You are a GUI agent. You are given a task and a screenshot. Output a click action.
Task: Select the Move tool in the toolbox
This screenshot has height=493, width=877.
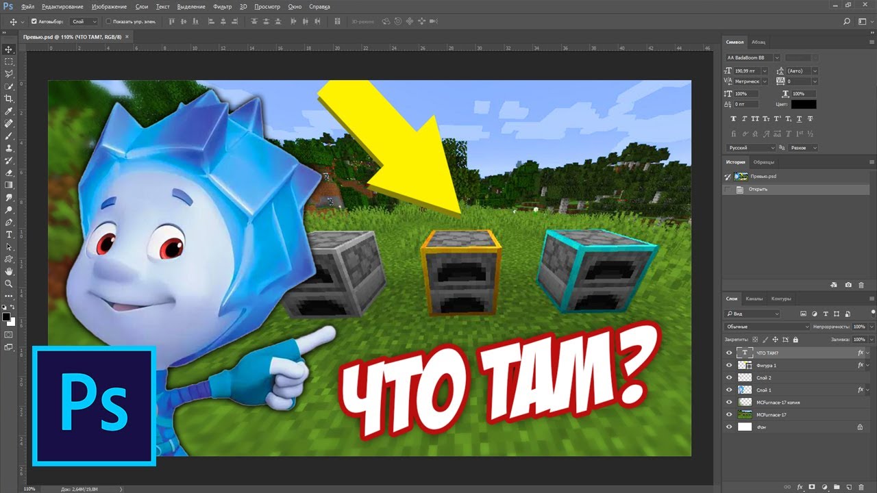(x=9, y=49)
